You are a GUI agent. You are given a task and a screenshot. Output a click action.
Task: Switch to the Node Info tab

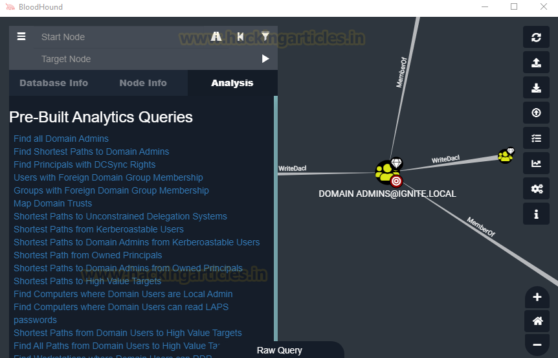[x=143, y=83]
